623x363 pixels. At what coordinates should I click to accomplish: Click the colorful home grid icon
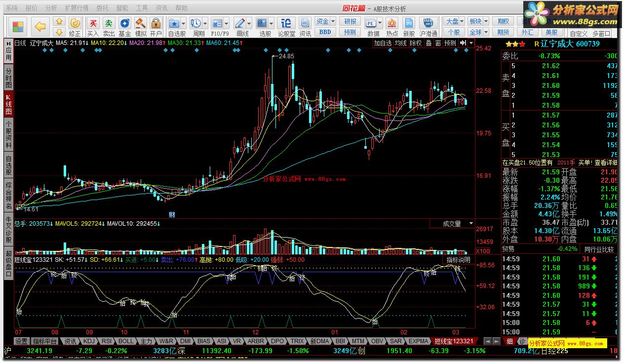[18, 26]
